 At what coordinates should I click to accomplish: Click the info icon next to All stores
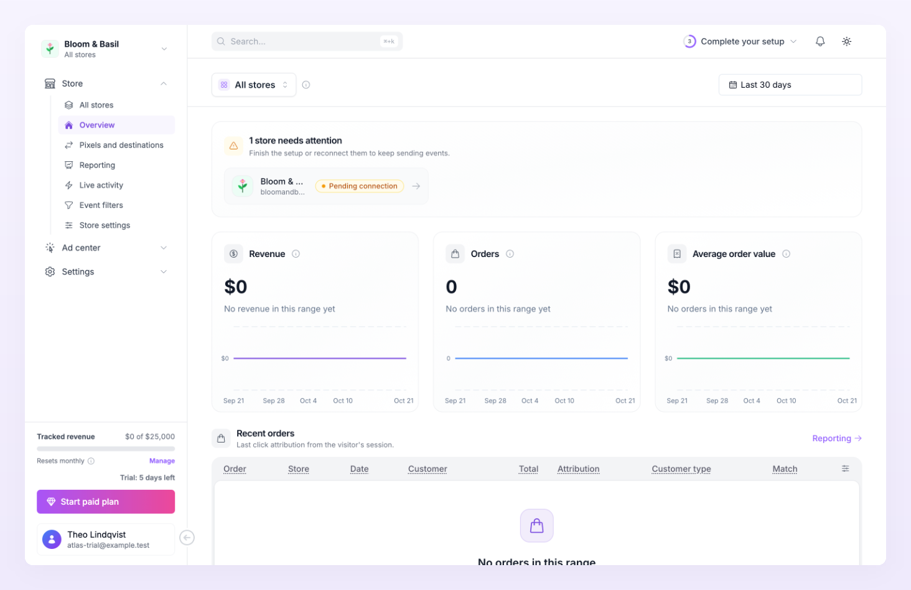[306, 85]
